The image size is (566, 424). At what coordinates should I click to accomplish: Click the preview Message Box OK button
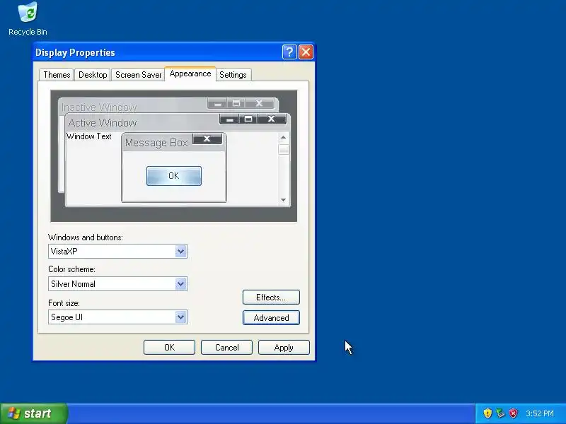(x=174, y=176)
